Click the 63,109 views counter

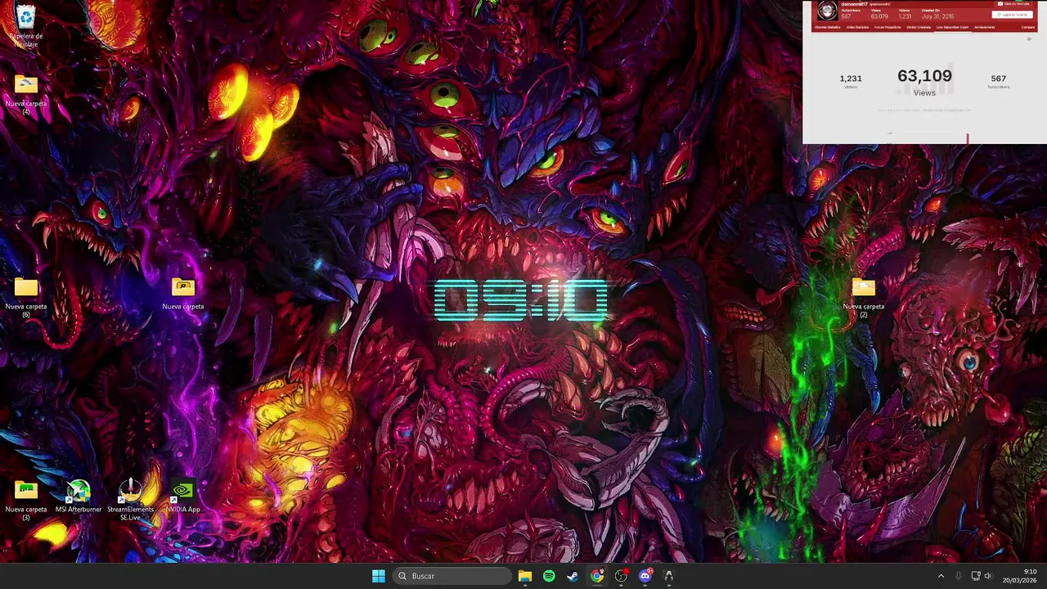(x=924, y=76)
